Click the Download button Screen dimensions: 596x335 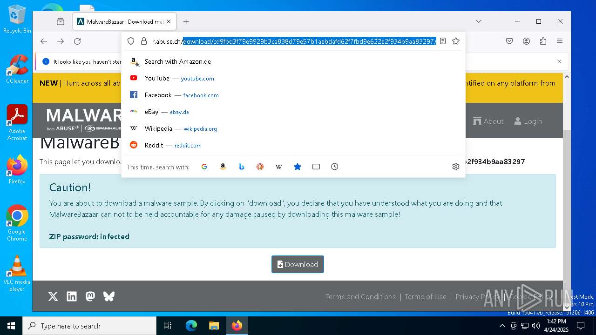point(298,264)
